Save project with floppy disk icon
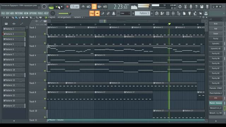 [202, 7]
